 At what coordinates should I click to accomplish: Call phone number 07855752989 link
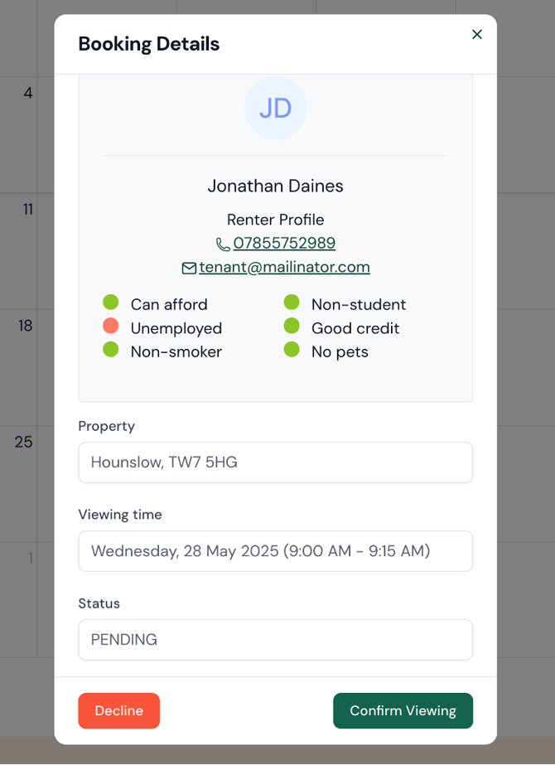[x=284, y=243]
